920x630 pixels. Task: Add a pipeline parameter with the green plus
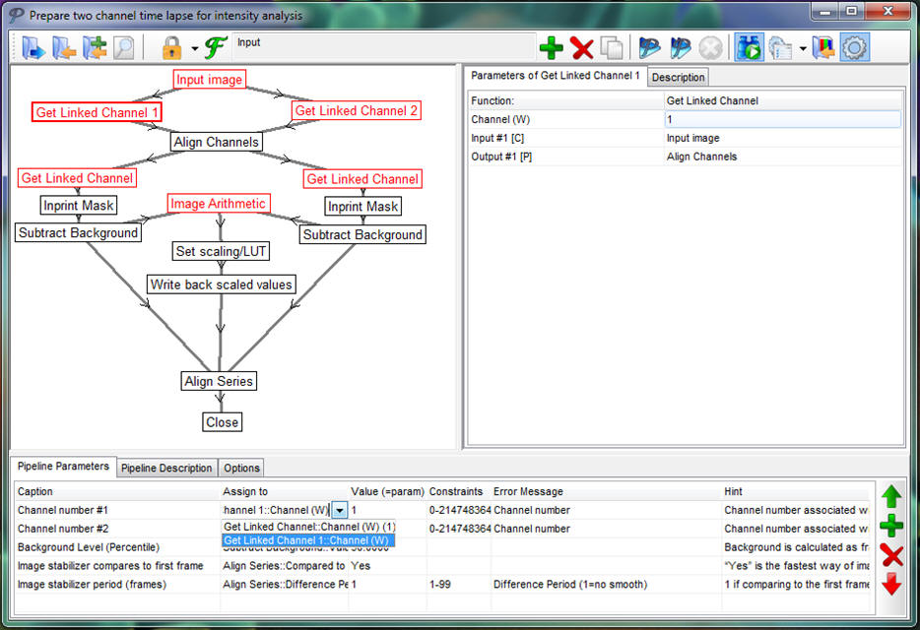coord(891,527)
